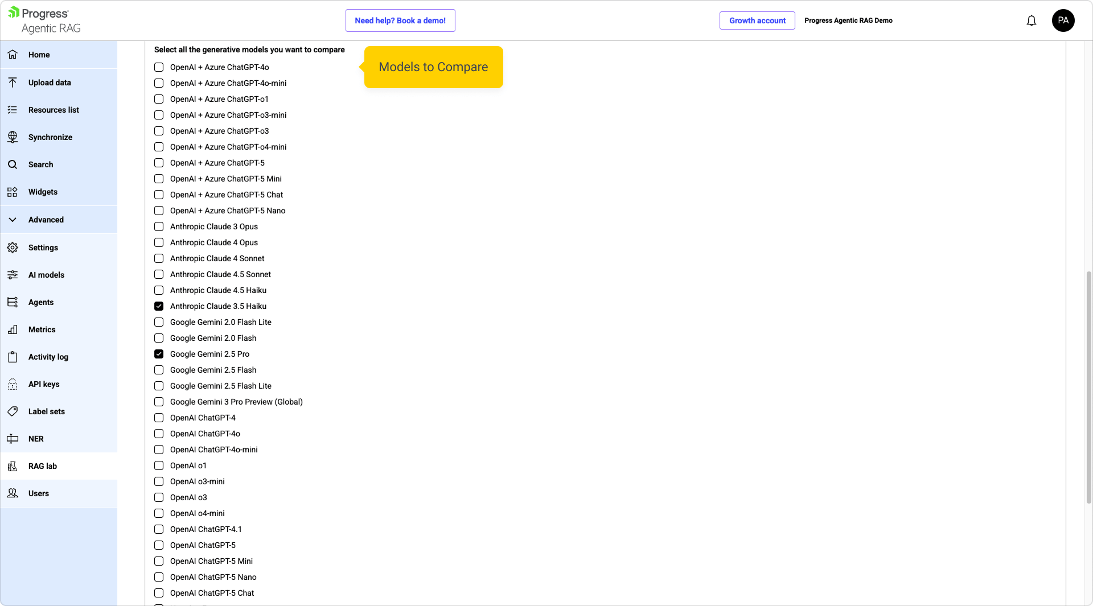Click the Synchronize globe icon

pos(13,137)
